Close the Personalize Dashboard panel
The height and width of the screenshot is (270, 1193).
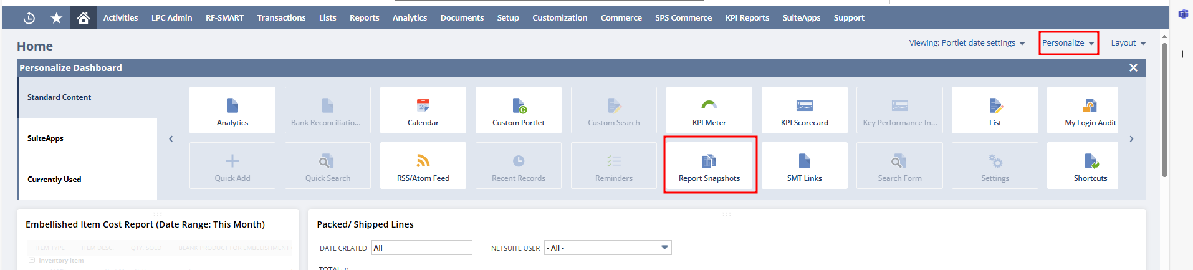[1133, 68]
